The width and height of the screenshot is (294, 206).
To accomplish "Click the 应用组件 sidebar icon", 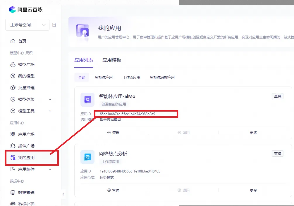I will [x=13, y=169].
